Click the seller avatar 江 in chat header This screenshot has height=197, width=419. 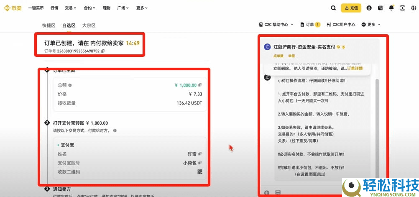(x=267, y=47)
